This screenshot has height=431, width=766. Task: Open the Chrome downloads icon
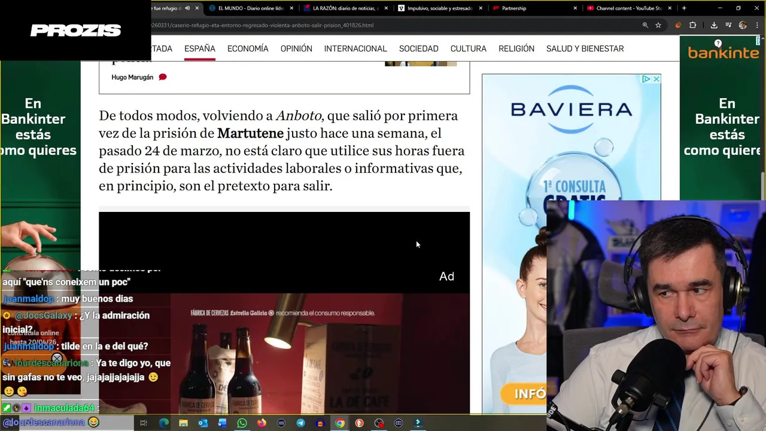[714, 25]
